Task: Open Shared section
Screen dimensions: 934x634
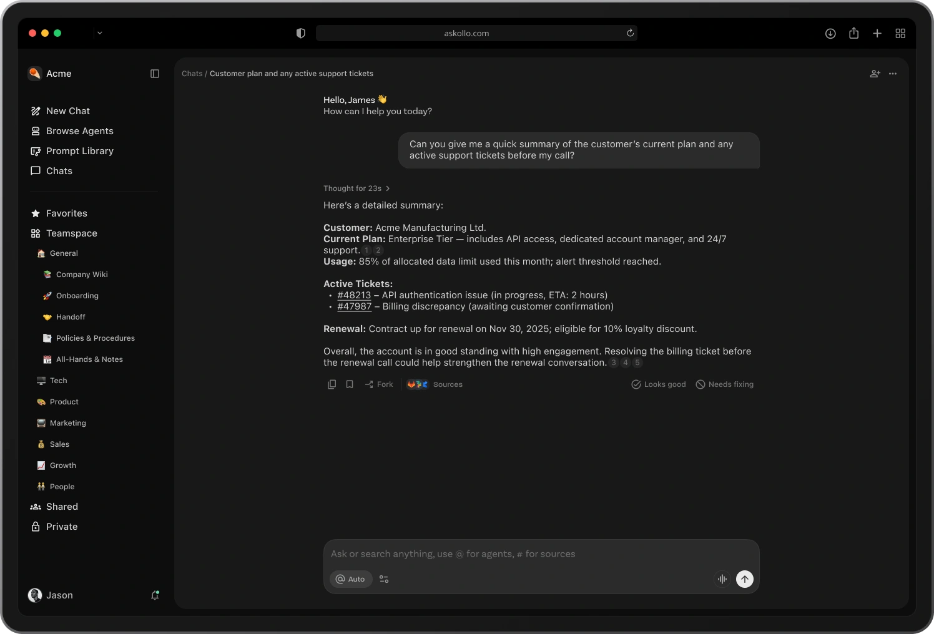Action: pyautogui.click(x=54, y=507)
